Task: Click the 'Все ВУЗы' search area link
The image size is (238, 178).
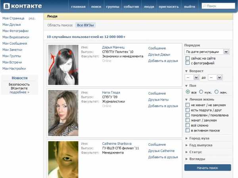Action: [x=85, y=25]
